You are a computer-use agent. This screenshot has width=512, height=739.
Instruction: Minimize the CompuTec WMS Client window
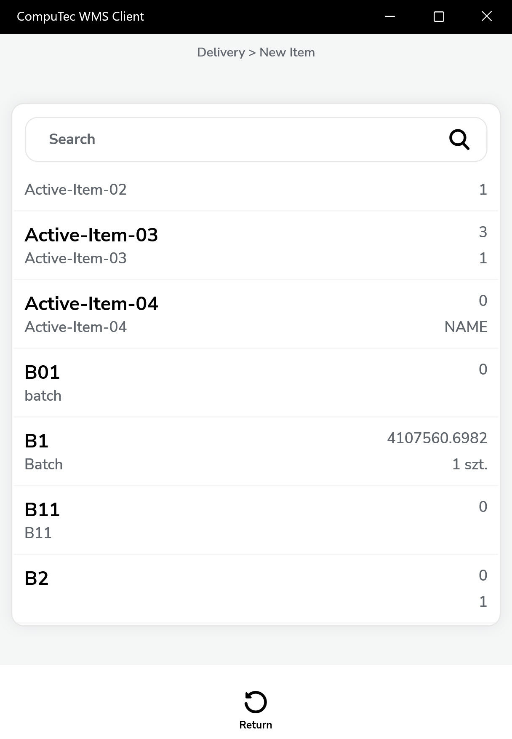click(x=390, y=17)
